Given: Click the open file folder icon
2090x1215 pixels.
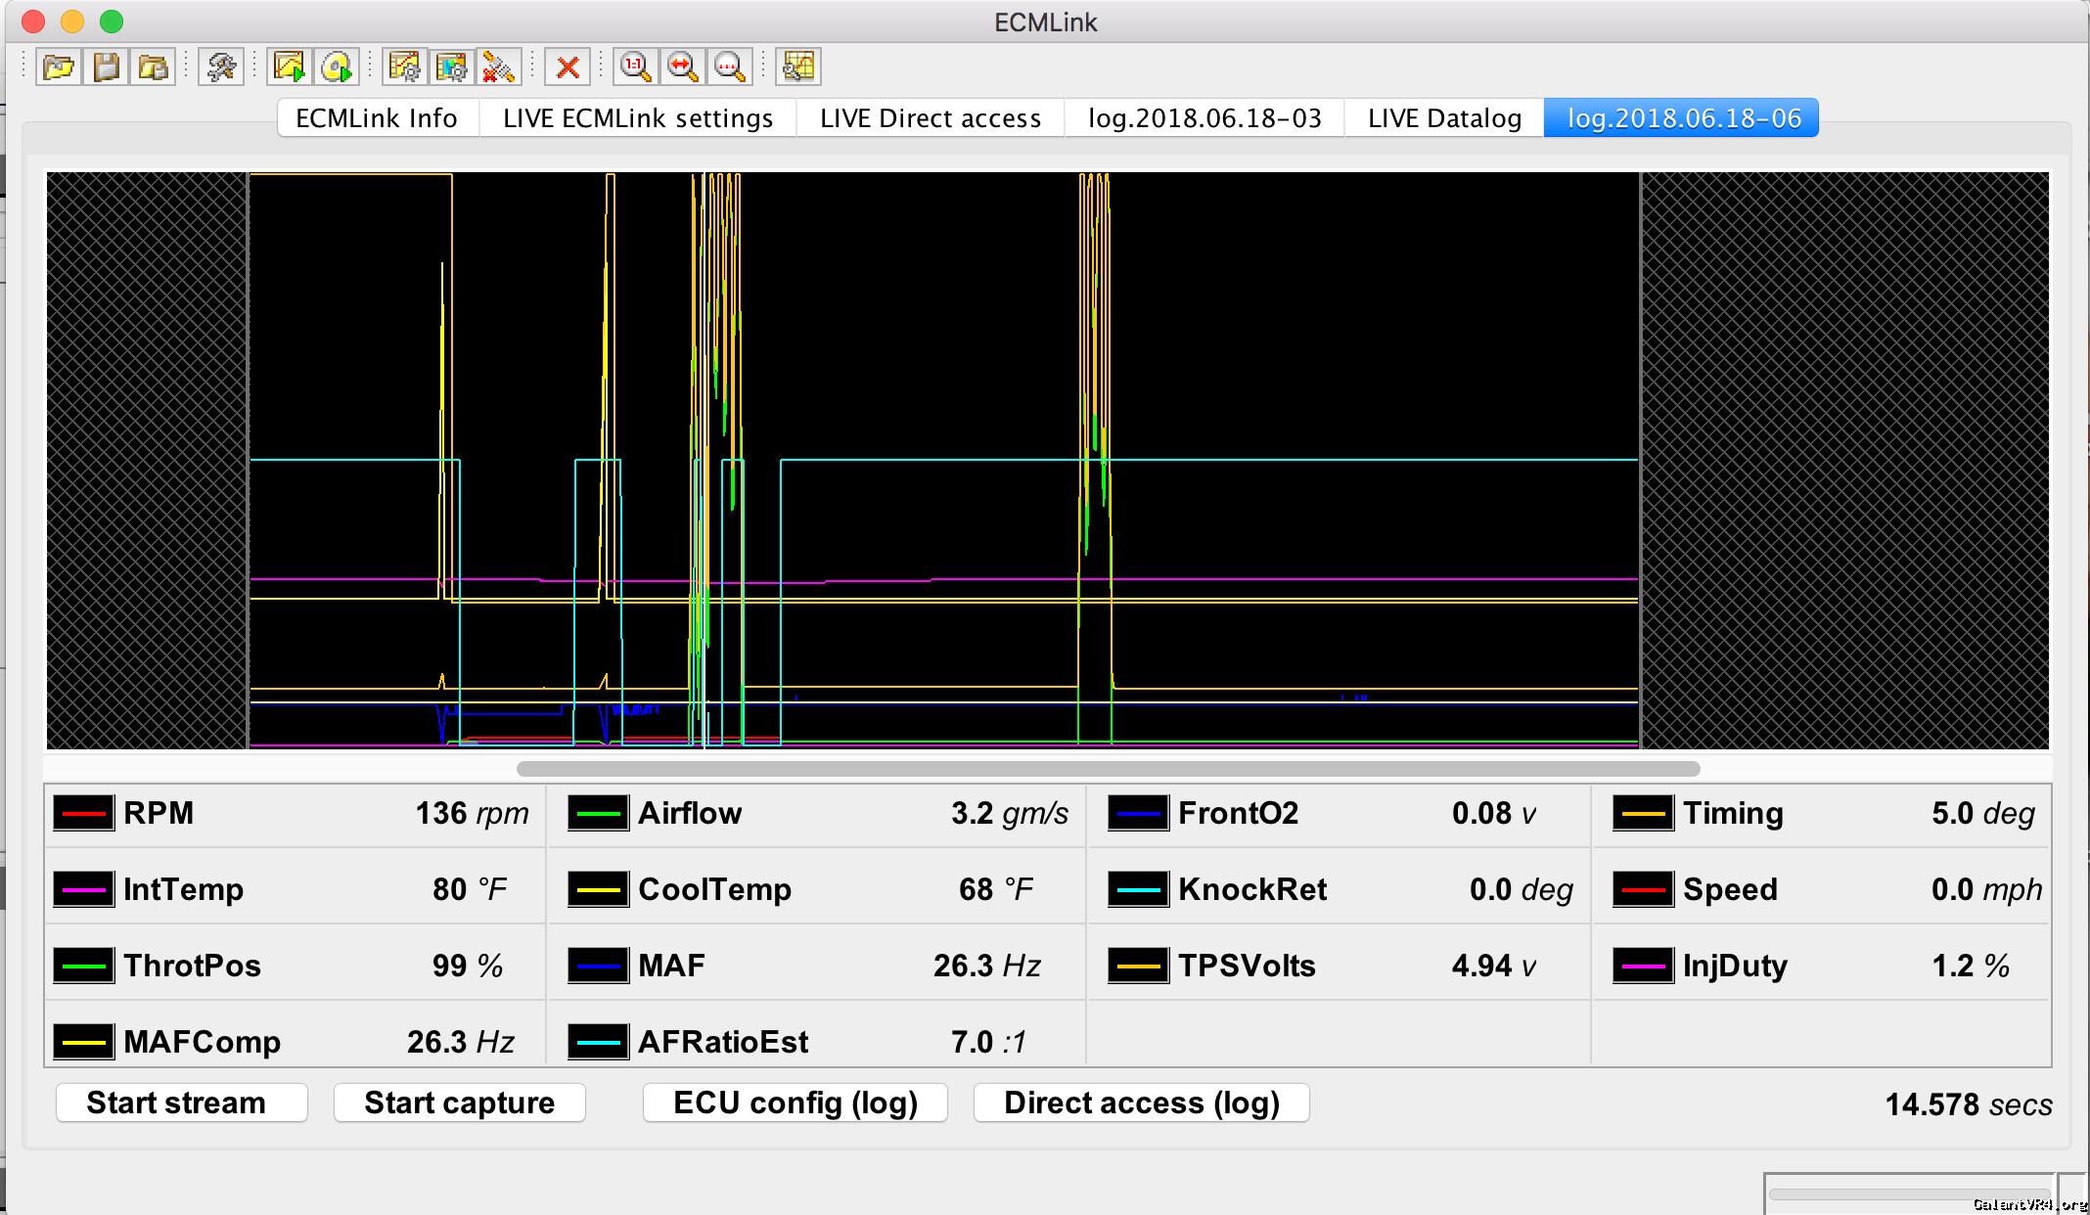Looking at the screenshot, I should tap(59, 67).
